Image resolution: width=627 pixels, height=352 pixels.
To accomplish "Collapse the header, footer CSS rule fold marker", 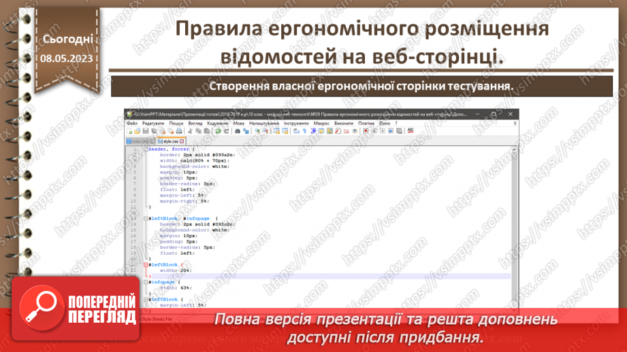I will pyautogui.click(x=147, y=149).
